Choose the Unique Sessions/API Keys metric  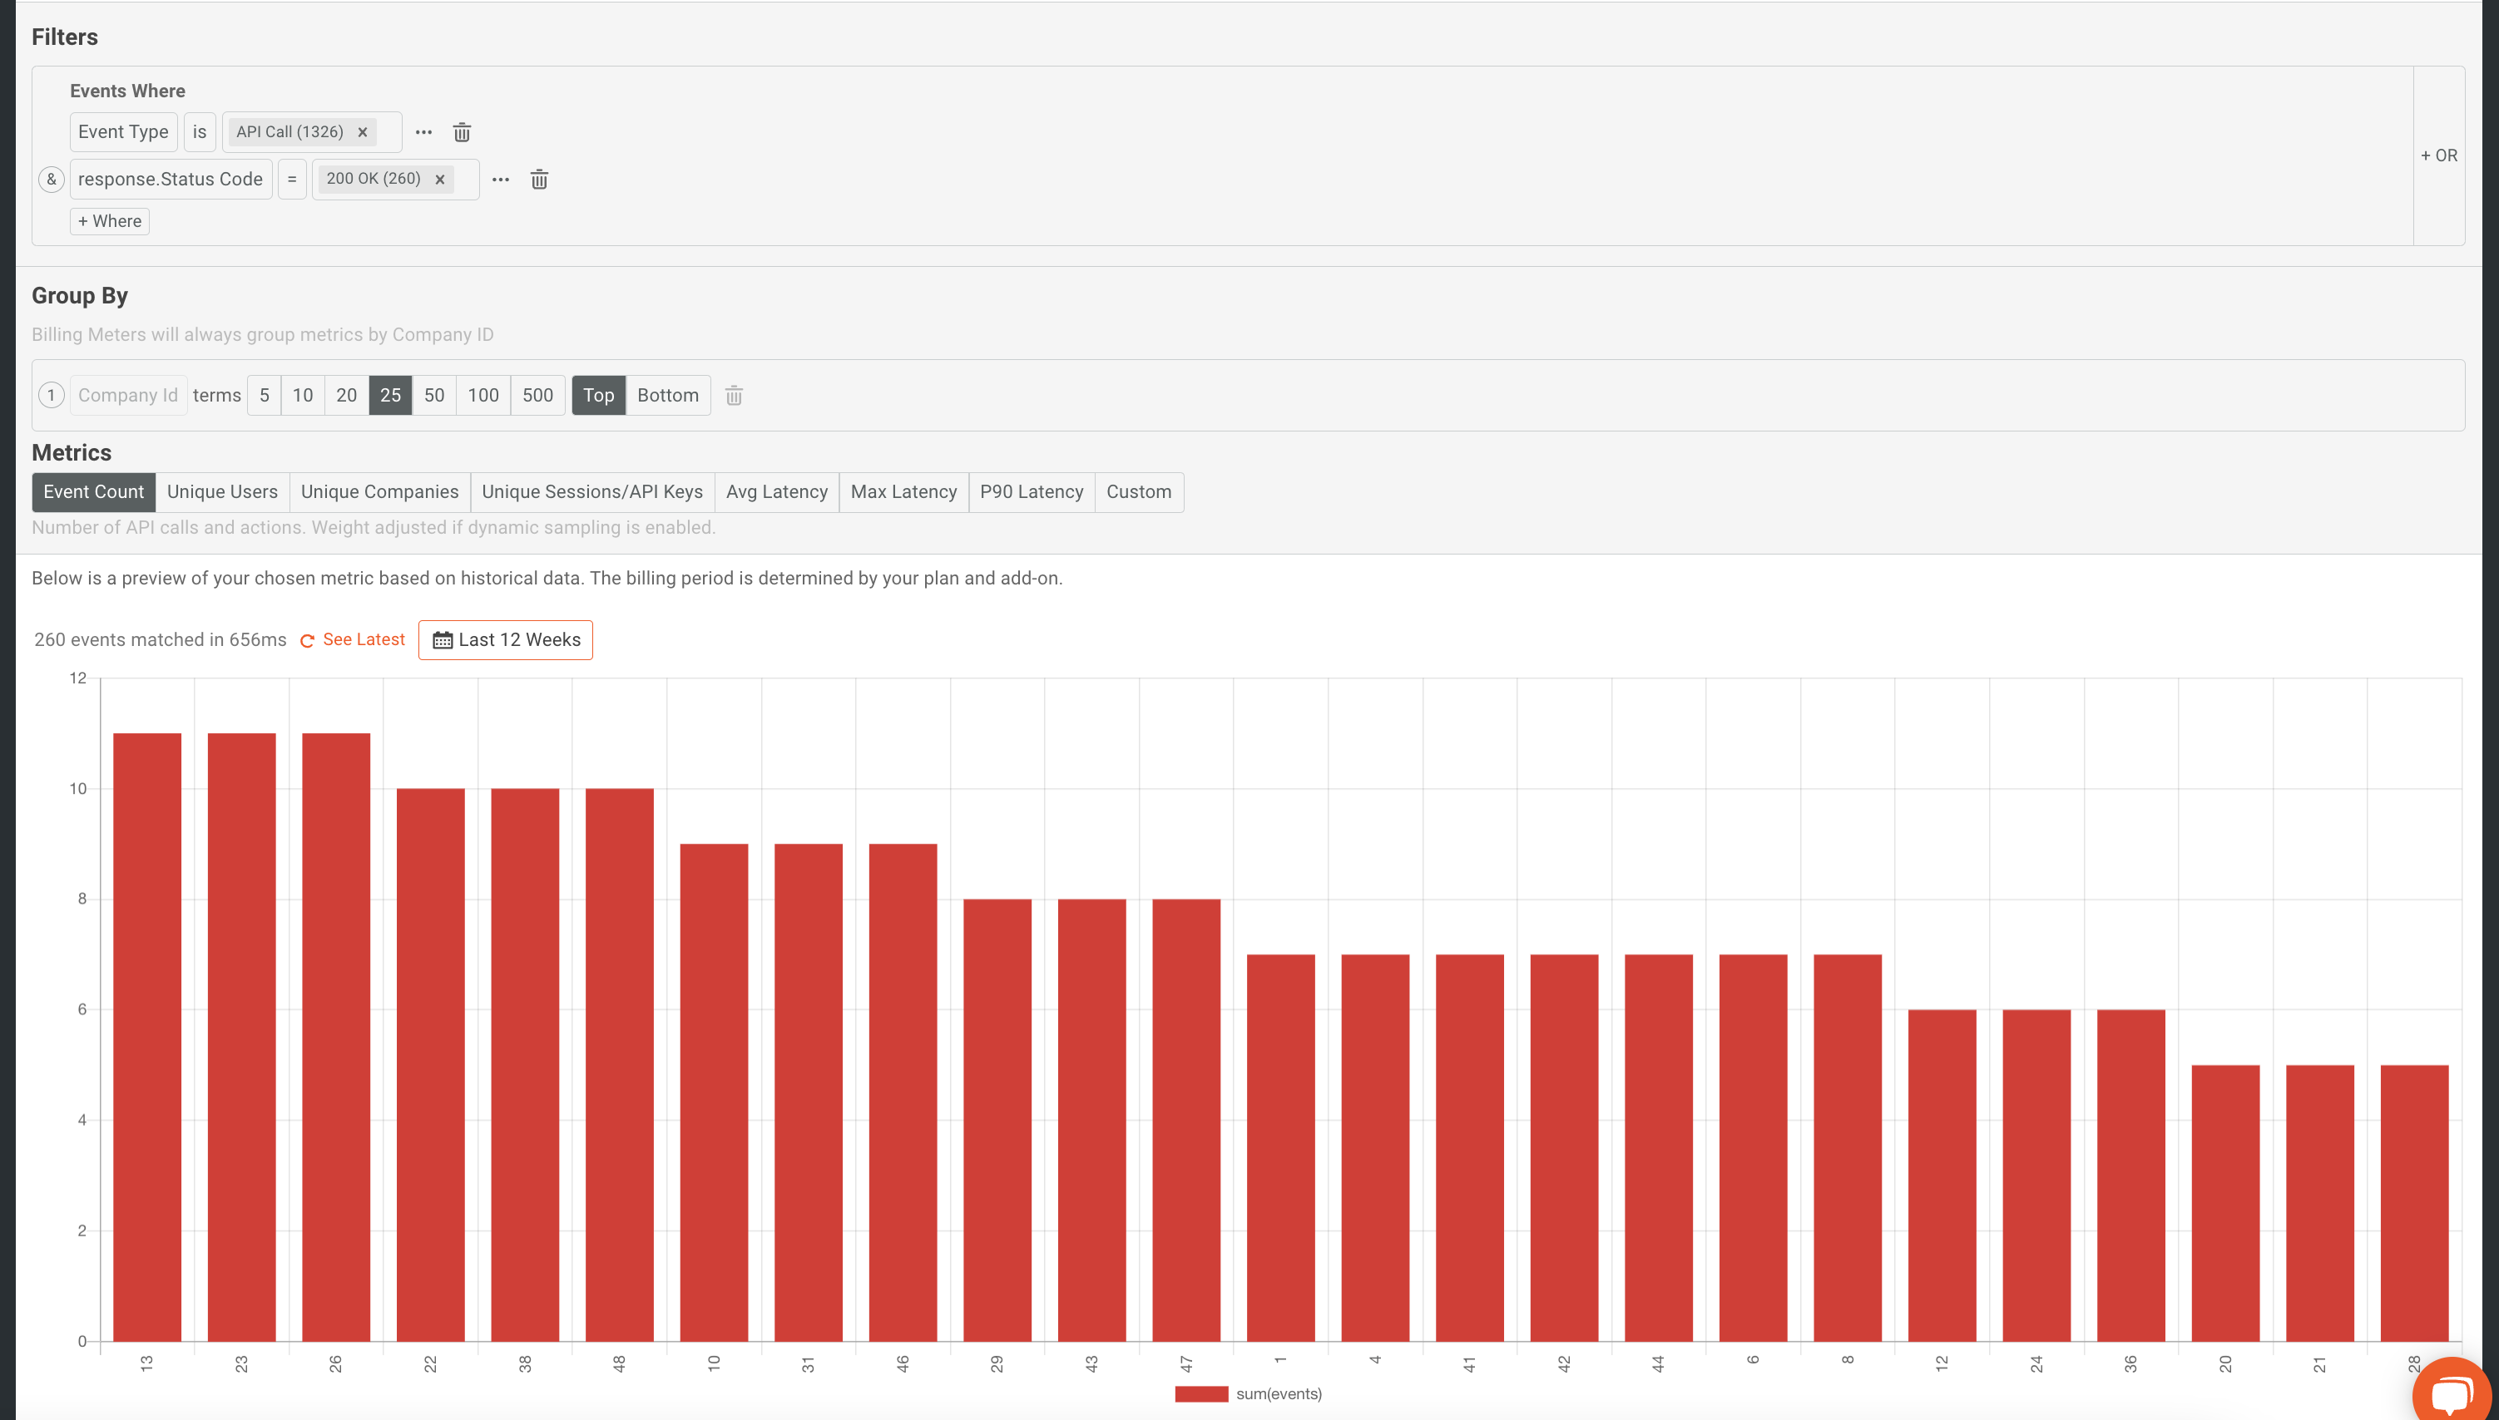pos(592,491)
